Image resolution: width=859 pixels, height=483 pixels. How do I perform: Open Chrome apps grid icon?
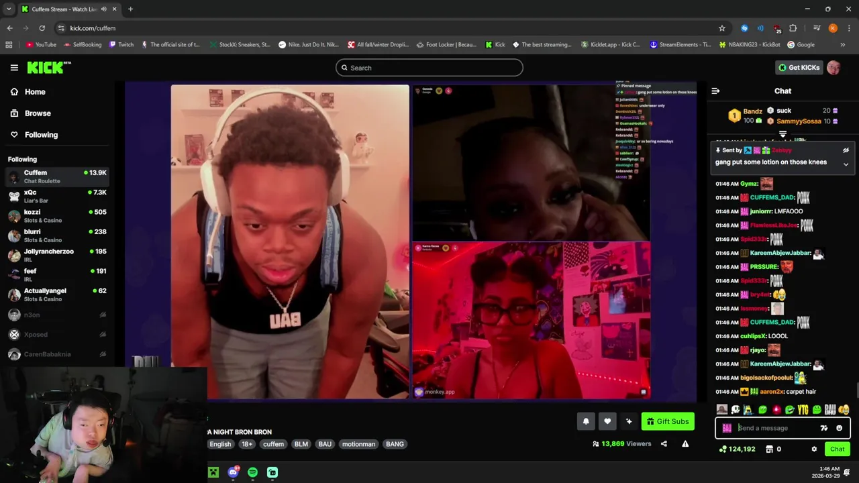coord(9,45)
